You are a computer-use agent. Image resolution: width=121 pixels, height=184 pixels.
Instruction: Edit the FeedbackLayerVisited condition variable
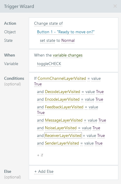64,107
